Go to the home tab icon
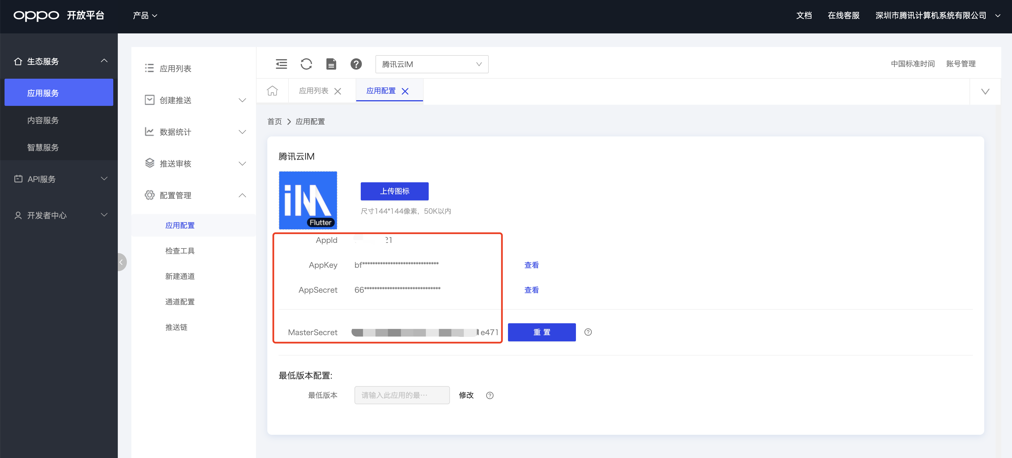Image resolution: width=1012 pixels, height=458 pixels. click(x=272, y=91)
